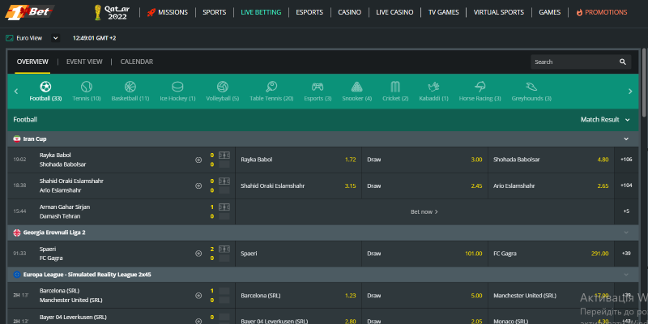Expand +106 markets for Rayka Babol match
This screenshot has width=648, height=324.
(626, 160)
